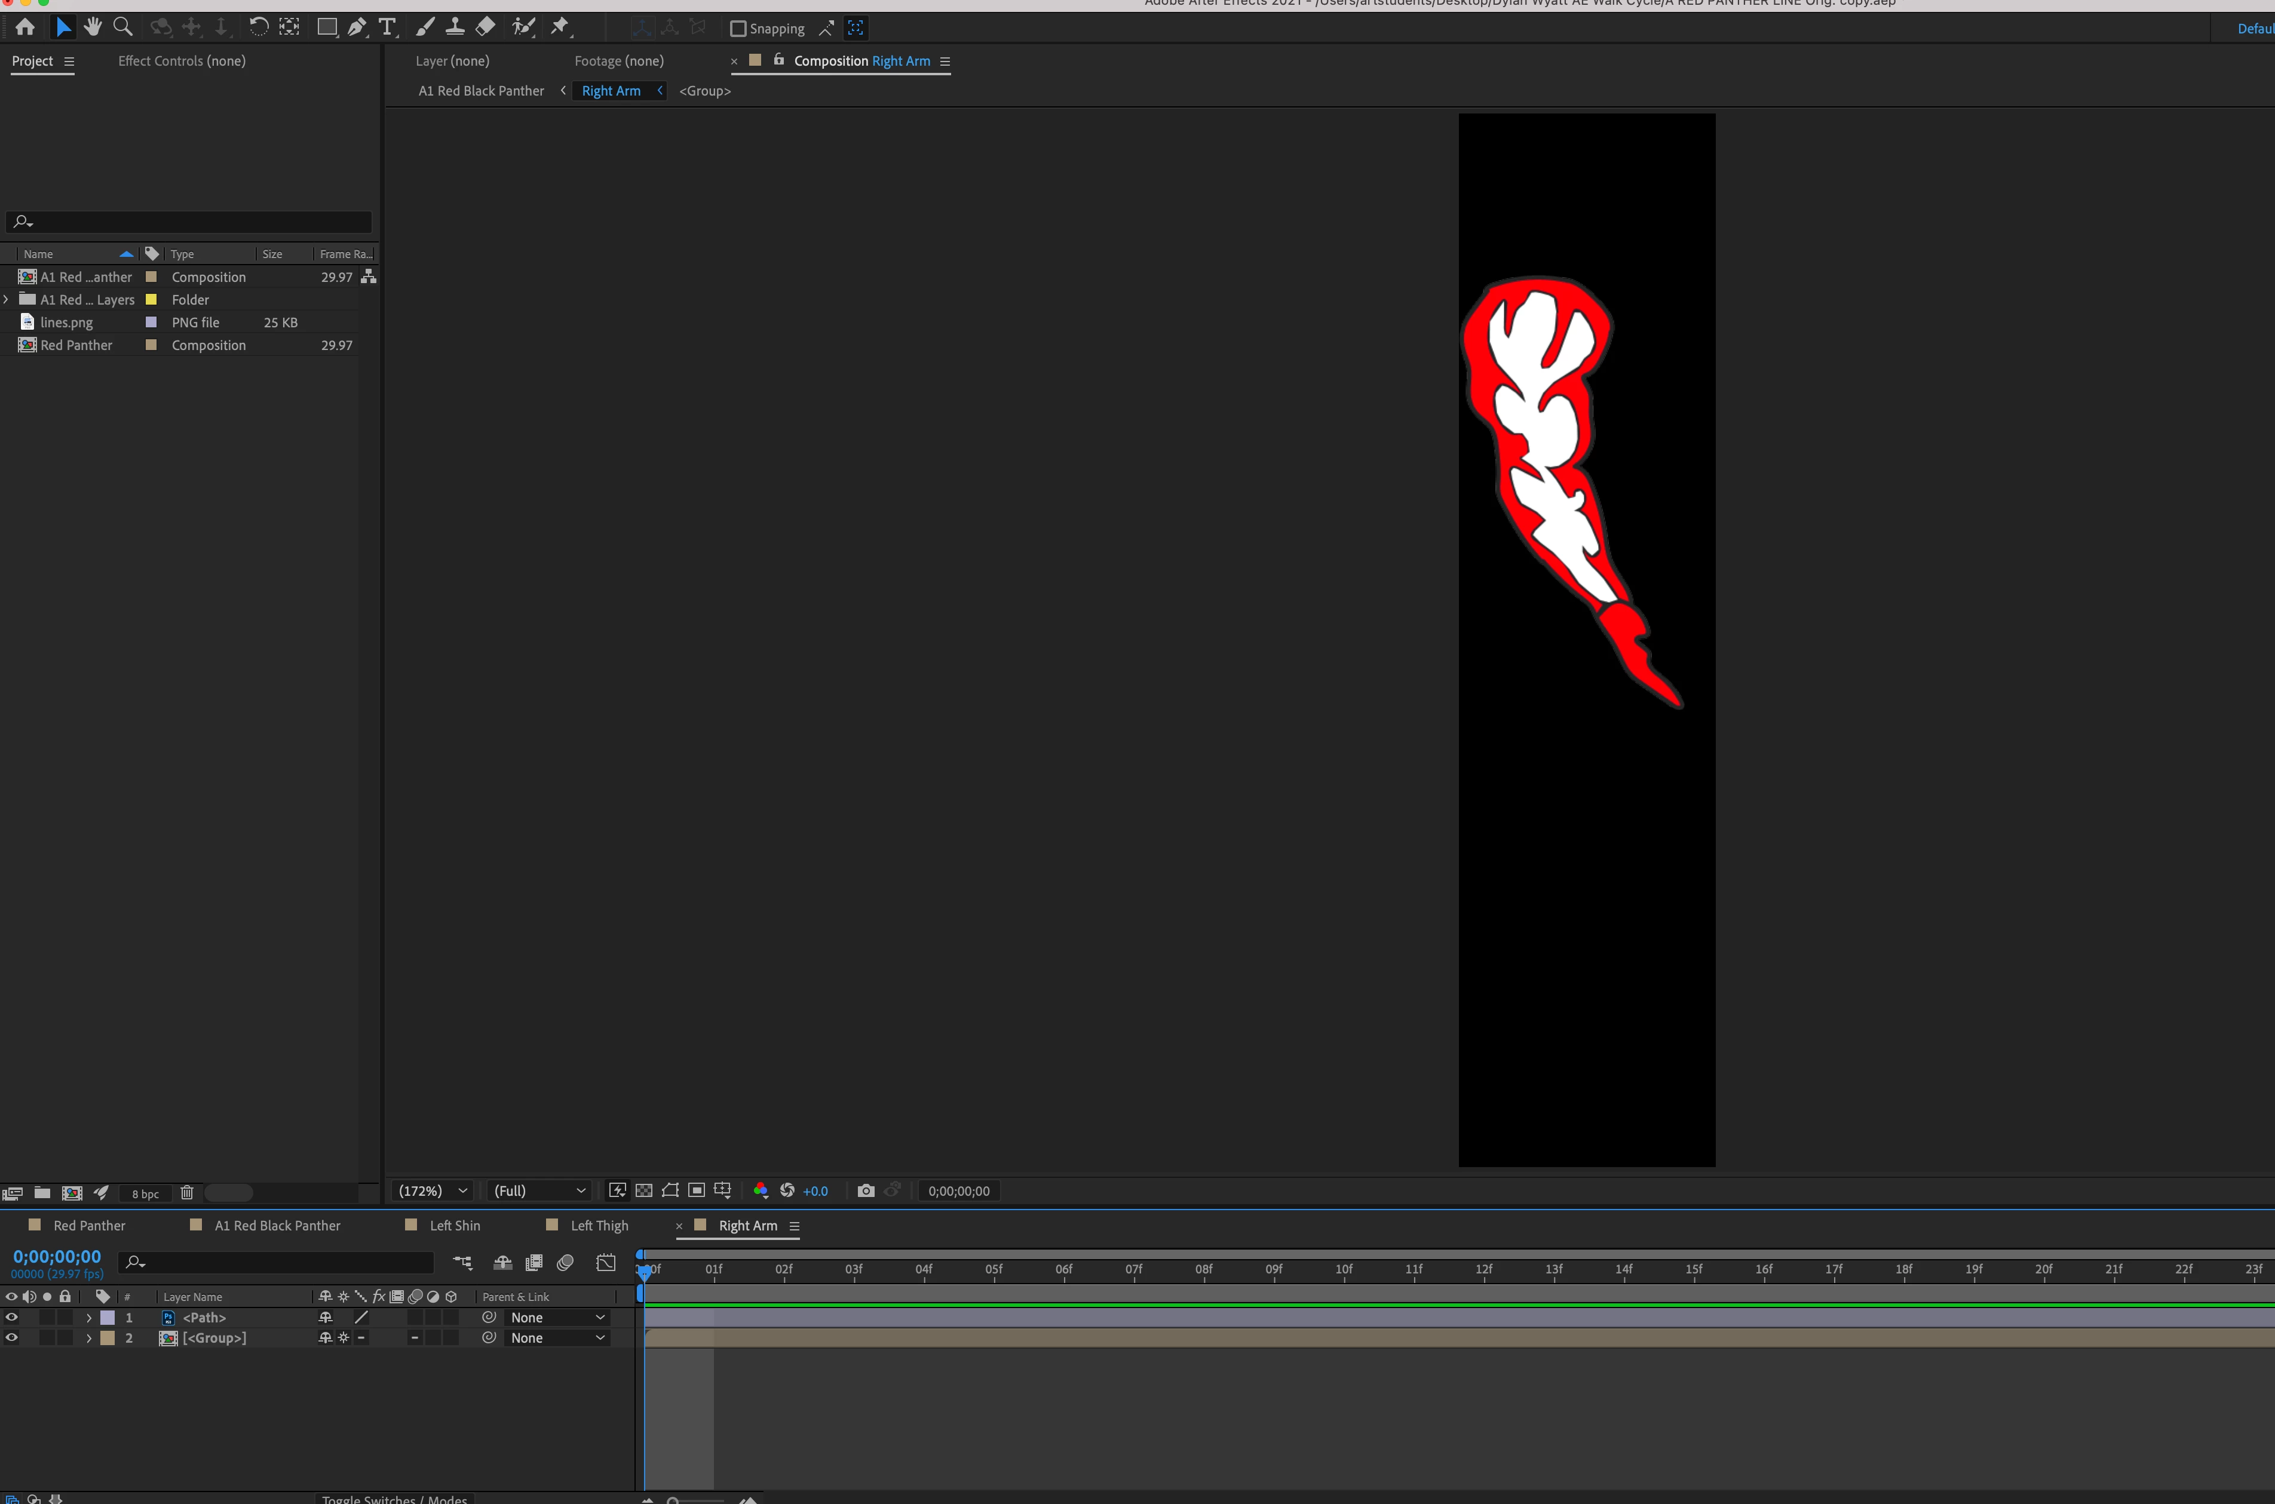Click the snapshot camera icon
The image size is (2275, 1504).
click(865, 1190)
